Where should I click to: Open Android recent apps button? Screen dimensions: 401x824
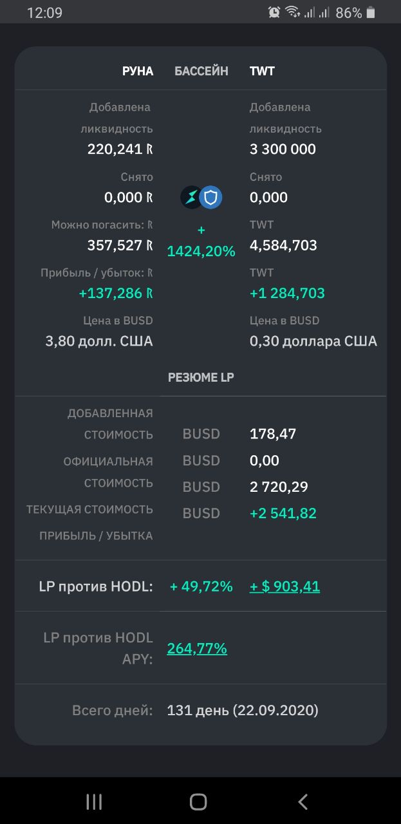point(94,801)
